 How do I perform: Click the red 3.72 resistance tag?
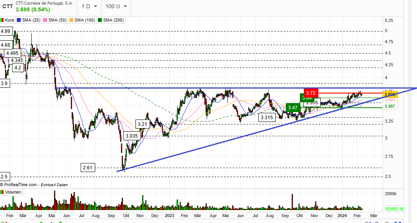[x=310, y=93]
